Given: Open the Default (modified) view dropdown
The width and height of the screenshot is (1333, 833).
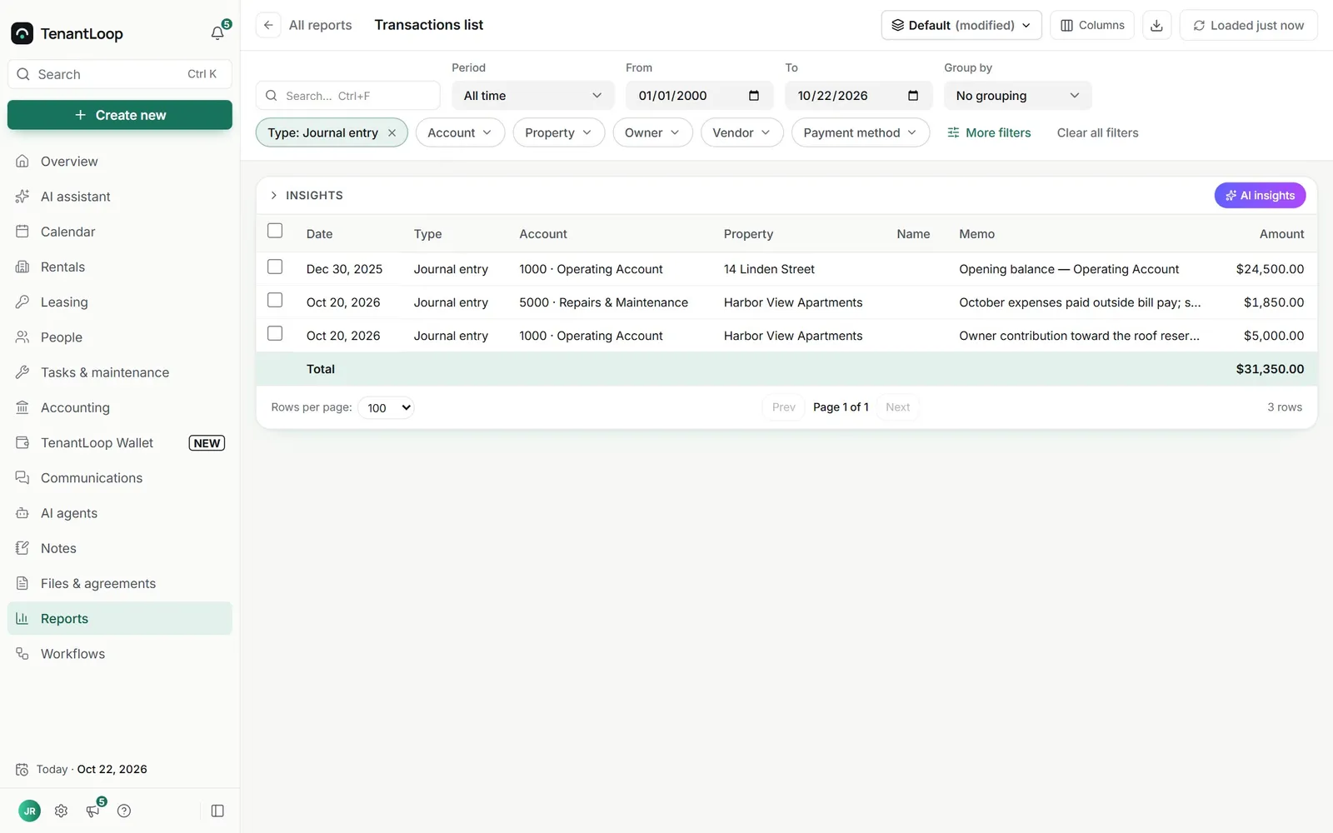Looking at the screenshot, I should tap(961, 25).
